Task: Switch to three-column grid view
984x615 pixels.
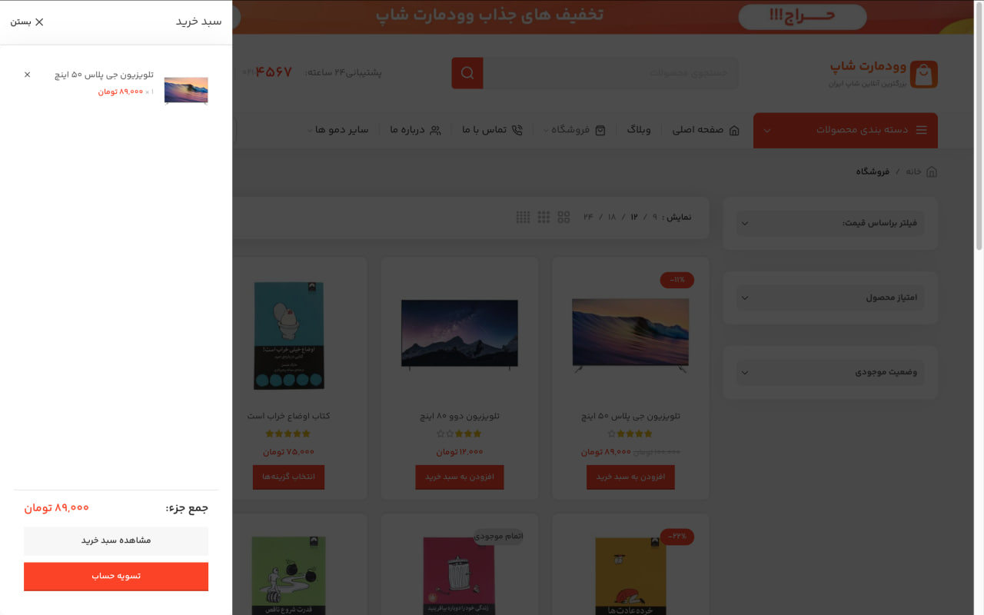Action: [544, 218]
